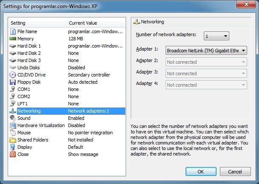Click the CD/DVD Drive disc icon

click(x=13, y=75)
